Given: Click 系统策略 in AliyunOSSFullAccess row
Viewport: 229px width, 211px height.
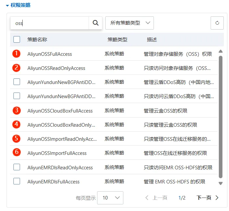Looking at the screenshot, I should tap(114, 54).
